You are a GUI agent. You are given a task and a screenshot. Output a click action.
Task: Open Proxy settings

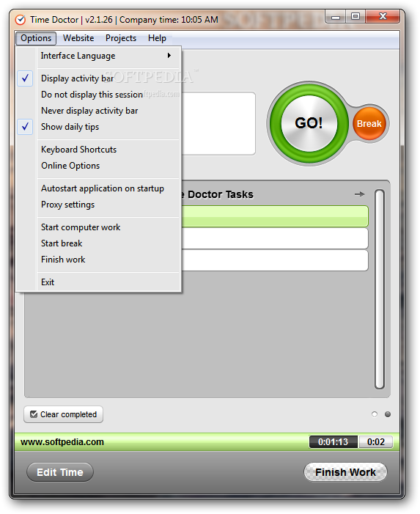99,205
